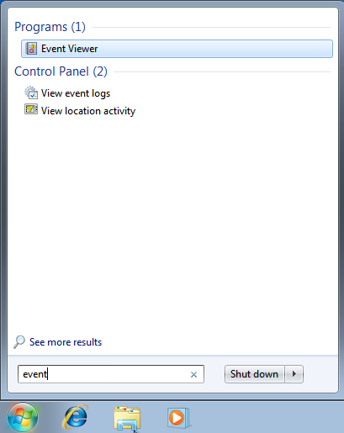
Task: Click the Shut down button
Action: click(254, 374)
